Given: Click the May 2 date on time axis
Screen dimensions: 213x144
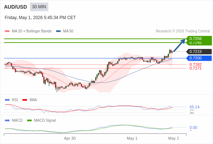Looking at the screenshot, I should coord(174,138).
